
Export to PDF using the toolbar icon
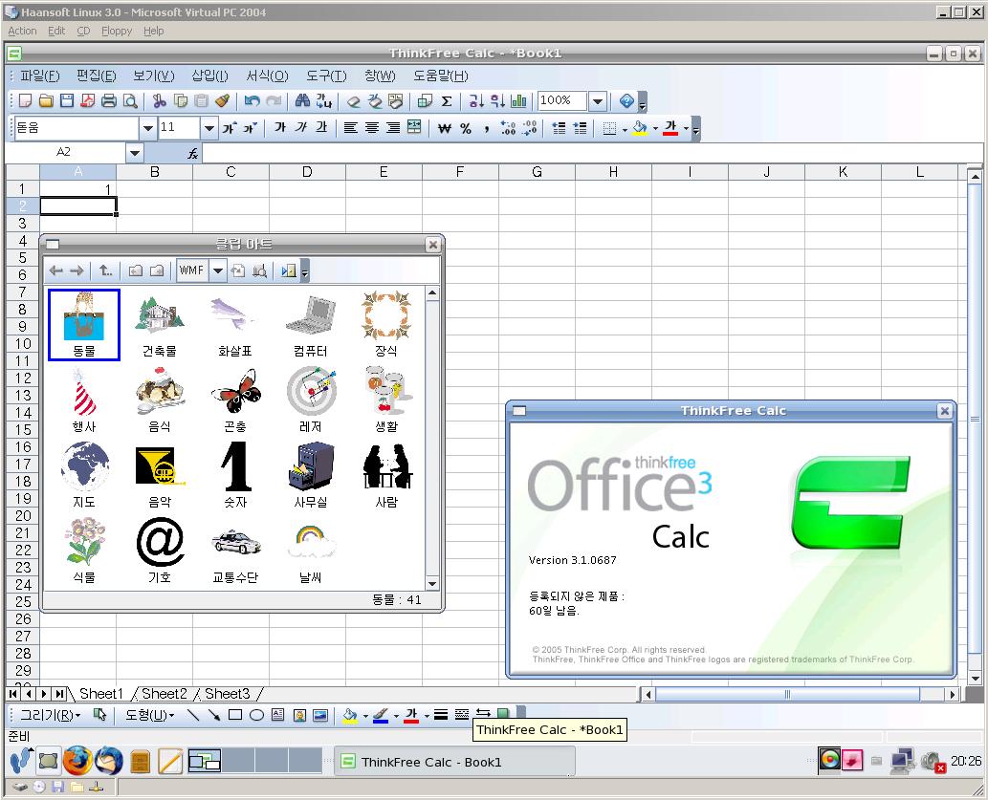[88, 100]
